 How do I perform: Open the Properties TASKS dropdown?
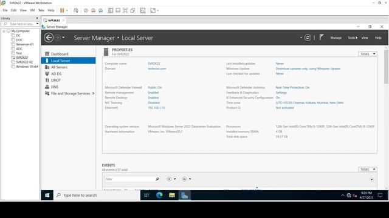[367, 54]
